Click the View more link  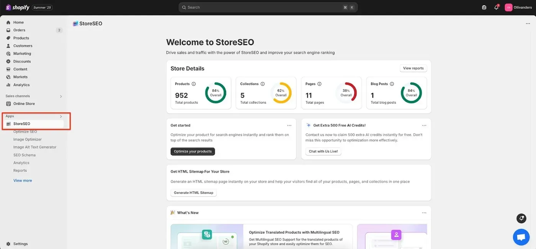23,181
